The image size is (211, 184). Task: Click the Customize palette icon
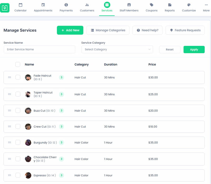tap(189, 5)
